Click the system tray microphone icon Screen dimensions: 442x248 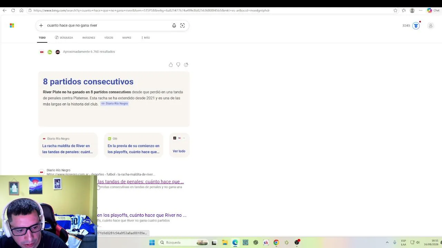(x=395, y=242)
